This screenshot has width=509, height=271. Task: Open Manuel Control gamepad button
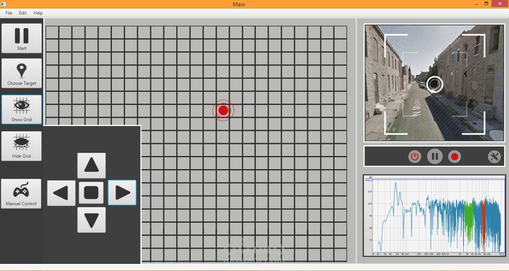coord(21,194)
